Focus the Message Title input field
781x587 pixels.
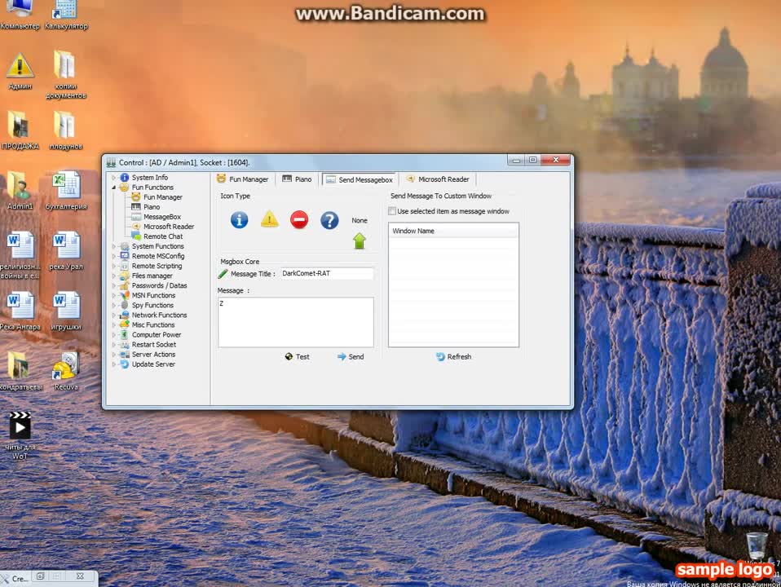327,274
